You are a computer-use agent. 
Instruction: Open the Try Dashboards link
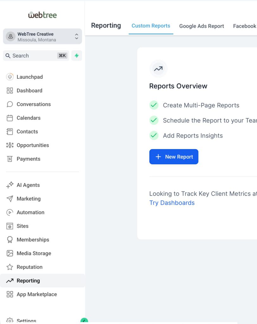point(172,203)
